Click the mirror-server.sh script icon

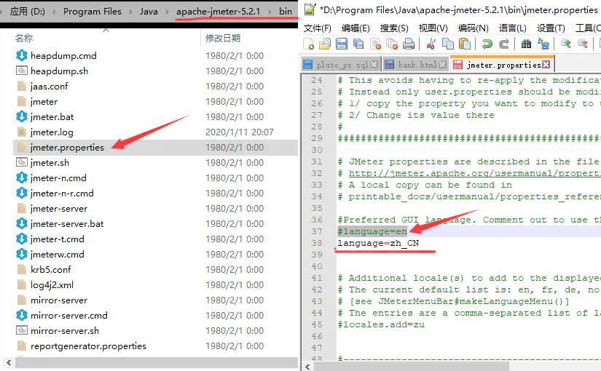tap(21, 330)
